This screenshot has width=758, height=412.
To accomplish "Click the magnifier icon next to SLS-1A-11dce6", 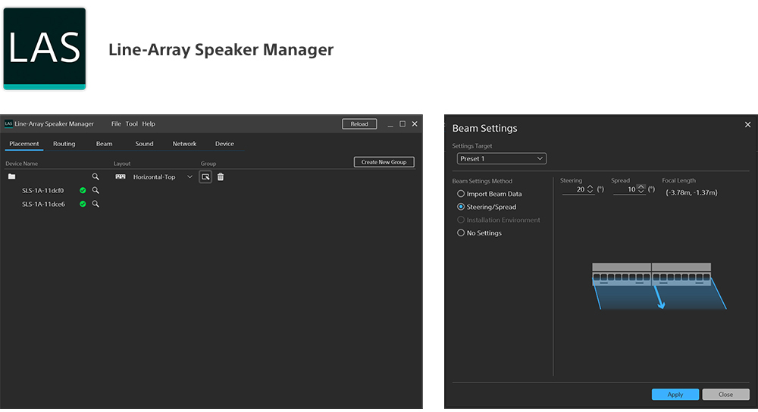I will click(x=96, y=204).
